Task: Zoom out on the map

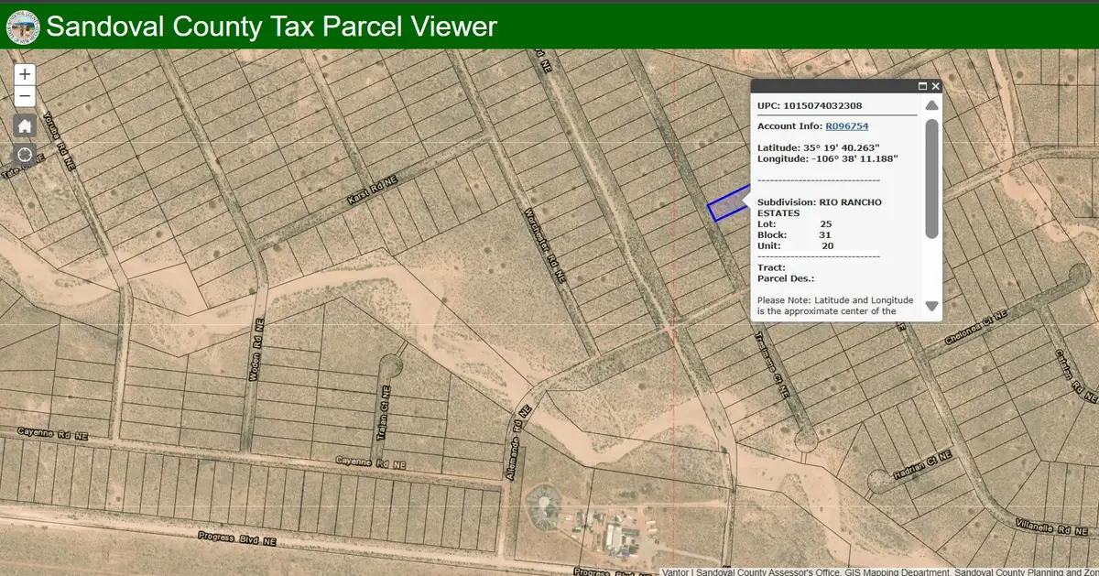Action: 25,96
